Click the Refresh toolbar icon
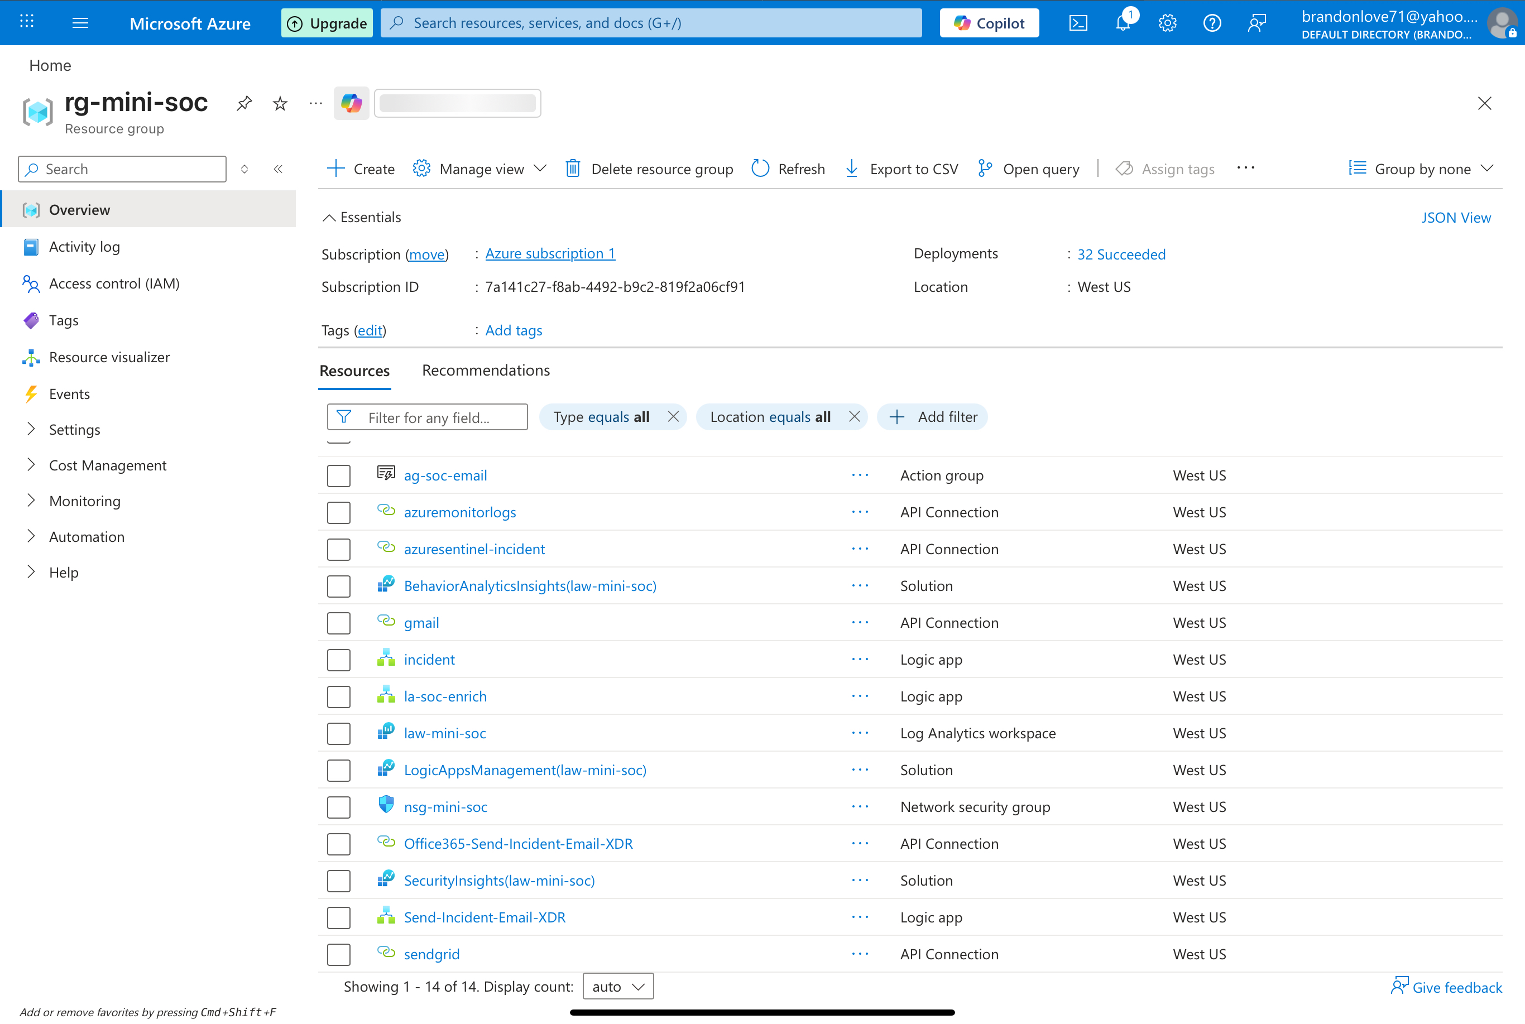The width and height of the screenshot is (1525, 1024). (x=760, y=169)
